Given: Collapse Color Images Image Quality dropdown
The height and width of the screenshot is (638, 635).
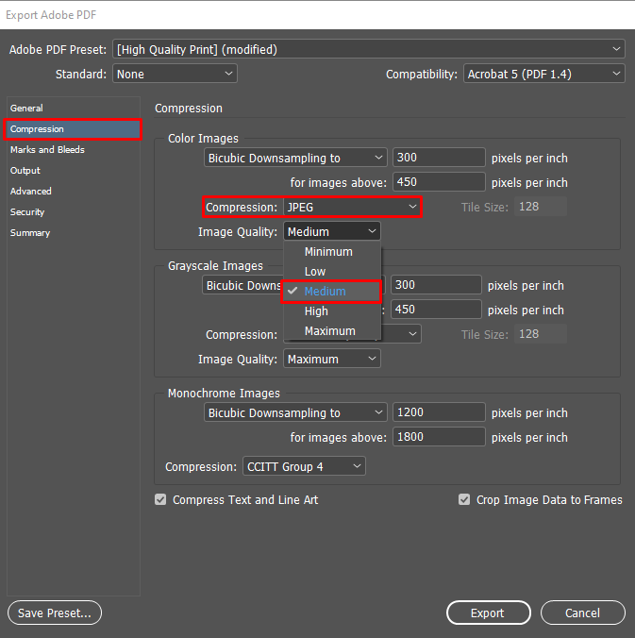Looking at the screenshot, I should pyautogui.click(x=332, y=231).
